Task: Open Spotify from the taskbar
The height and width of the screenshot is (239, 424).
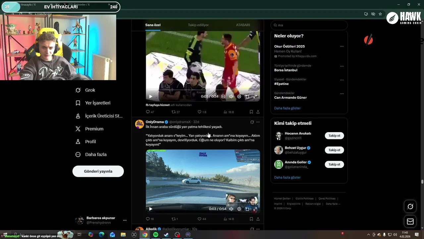Action: [156, 234]
